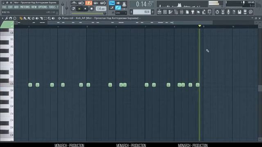Click the playhead marker on the timeline

point(199,26)
